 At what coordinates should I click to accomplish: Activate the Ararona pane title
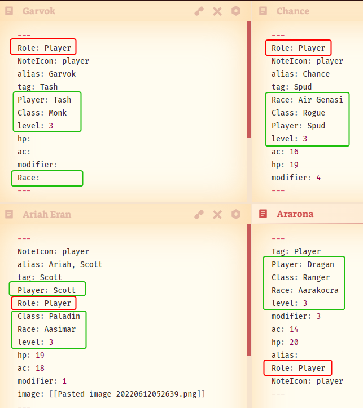coord(295,214)
